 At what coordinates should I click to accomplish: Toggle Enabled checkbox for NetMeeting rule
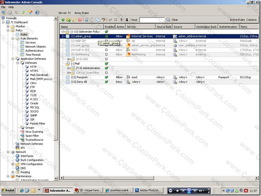[106, 54]
